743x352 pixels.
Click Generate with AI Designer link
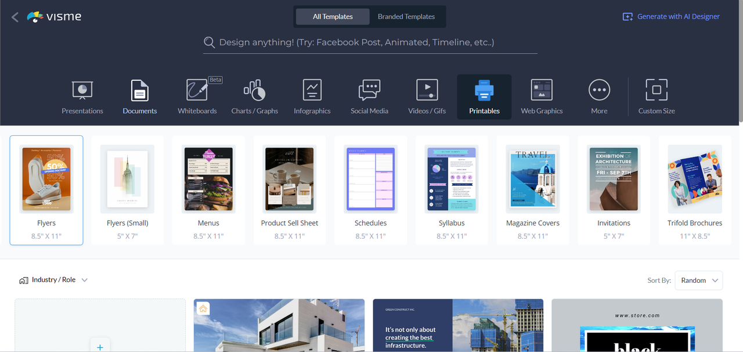[x=671, y=17]
